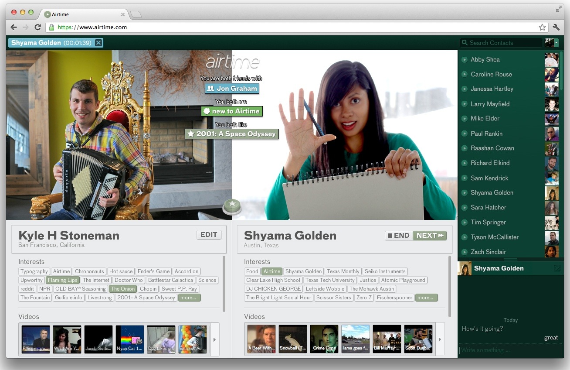Play the A Beer With video thumbnail
This screenshot has width=570, height=370.
(x=261, y=339)
